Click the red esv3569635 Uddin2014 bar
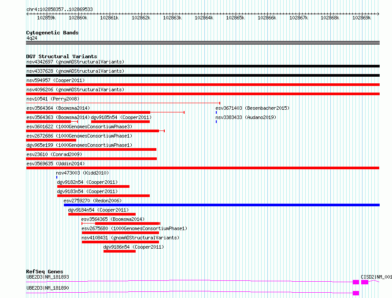Image resolution: width=392 pixels, height=298 pixels. (203, 168)
